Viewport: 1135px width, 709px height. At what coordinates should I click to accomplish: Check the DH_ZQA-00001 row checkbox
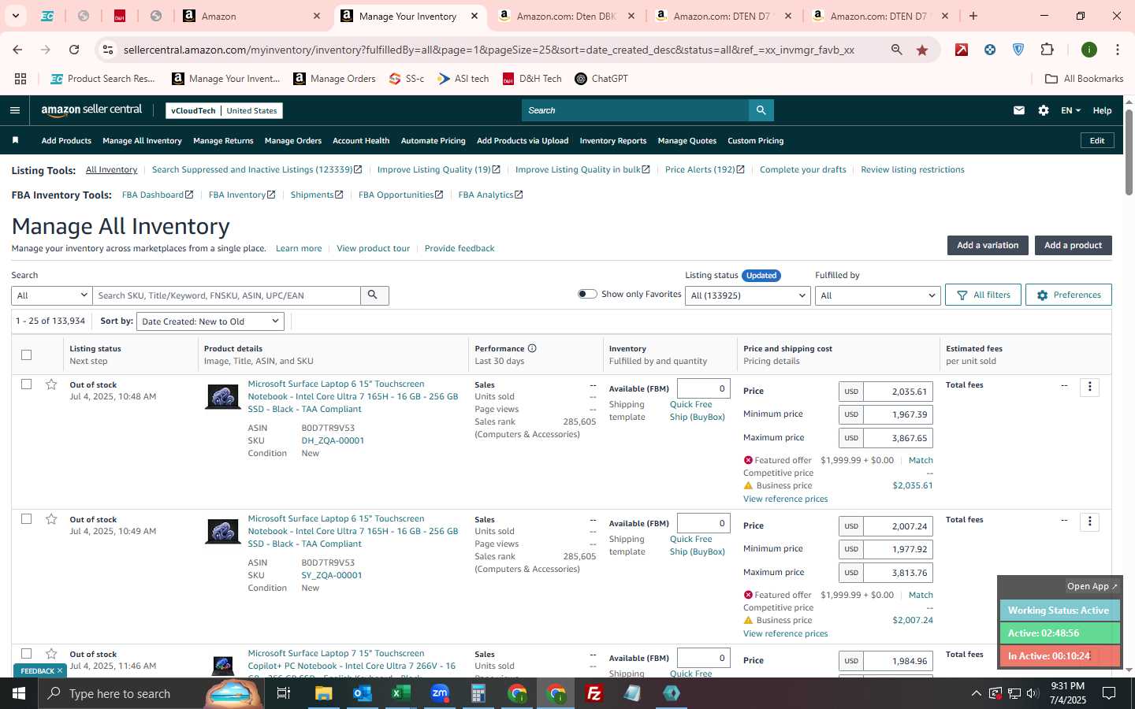coord(26,384)
